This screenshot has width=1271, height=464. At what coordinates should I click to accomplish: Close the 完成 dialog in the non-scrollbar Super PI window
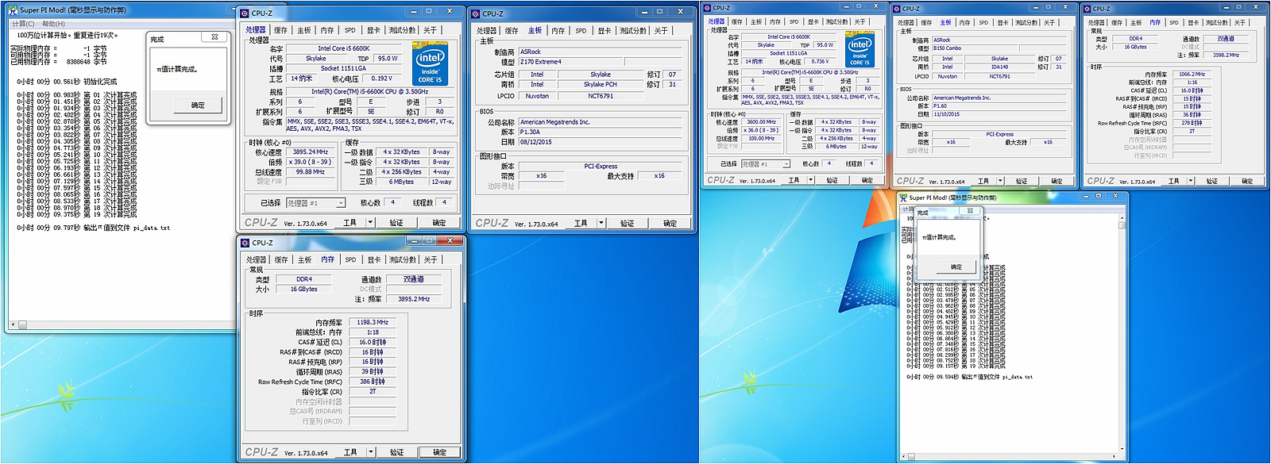click(214, 37)
